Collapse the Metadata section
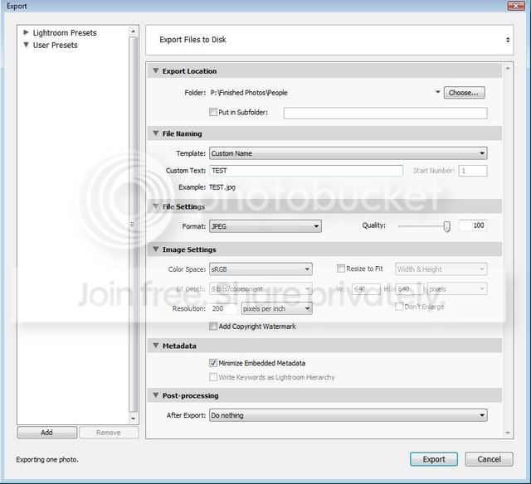The height and width of the screenshot is (484, 531). click(156, 346)
